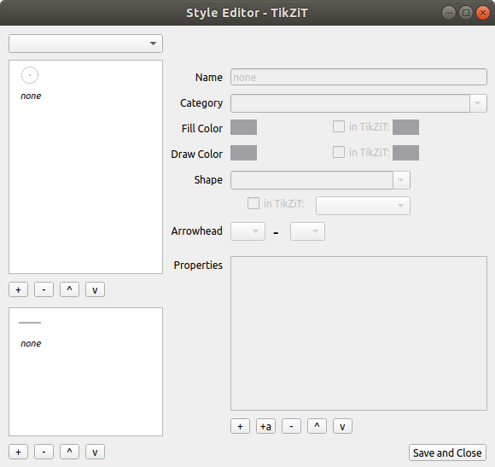Open the Shape combo box
The height and width of the screenshot is (467, 495).
(320, 180)
